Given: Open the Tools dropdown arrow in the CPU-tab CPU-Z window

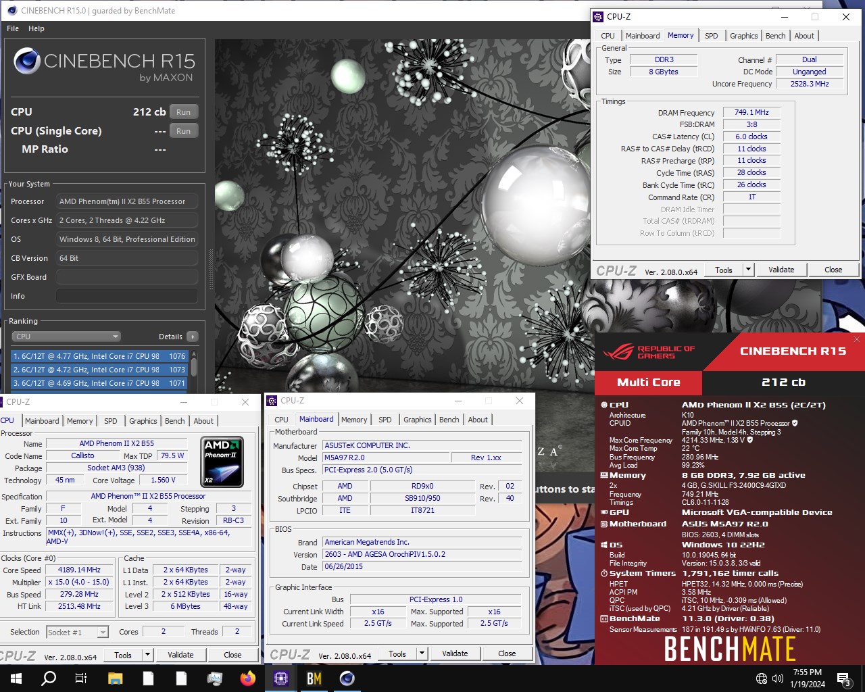Looking at the screenshot, I should coord(147,655).
